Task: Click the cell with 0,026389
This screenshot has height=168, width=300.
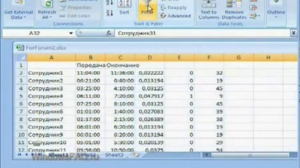Action: (150, 119)
